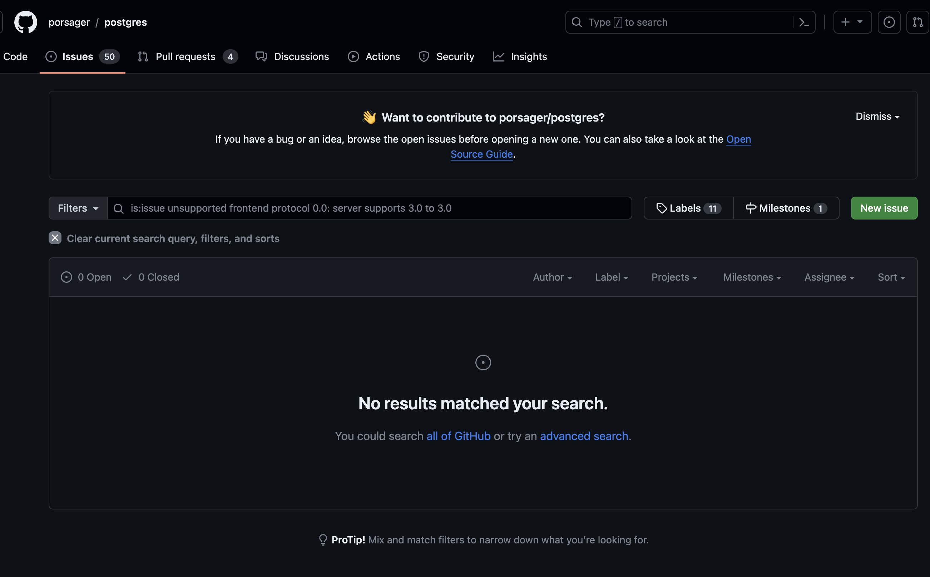Click the create new plus icon

coord(845,22)
